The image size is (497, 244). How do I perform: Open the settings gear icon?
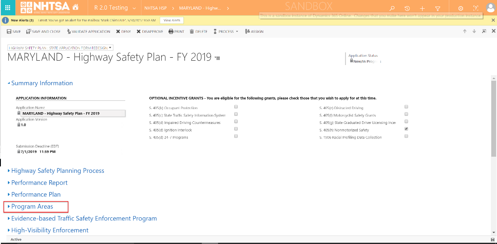tap(461, 8)
